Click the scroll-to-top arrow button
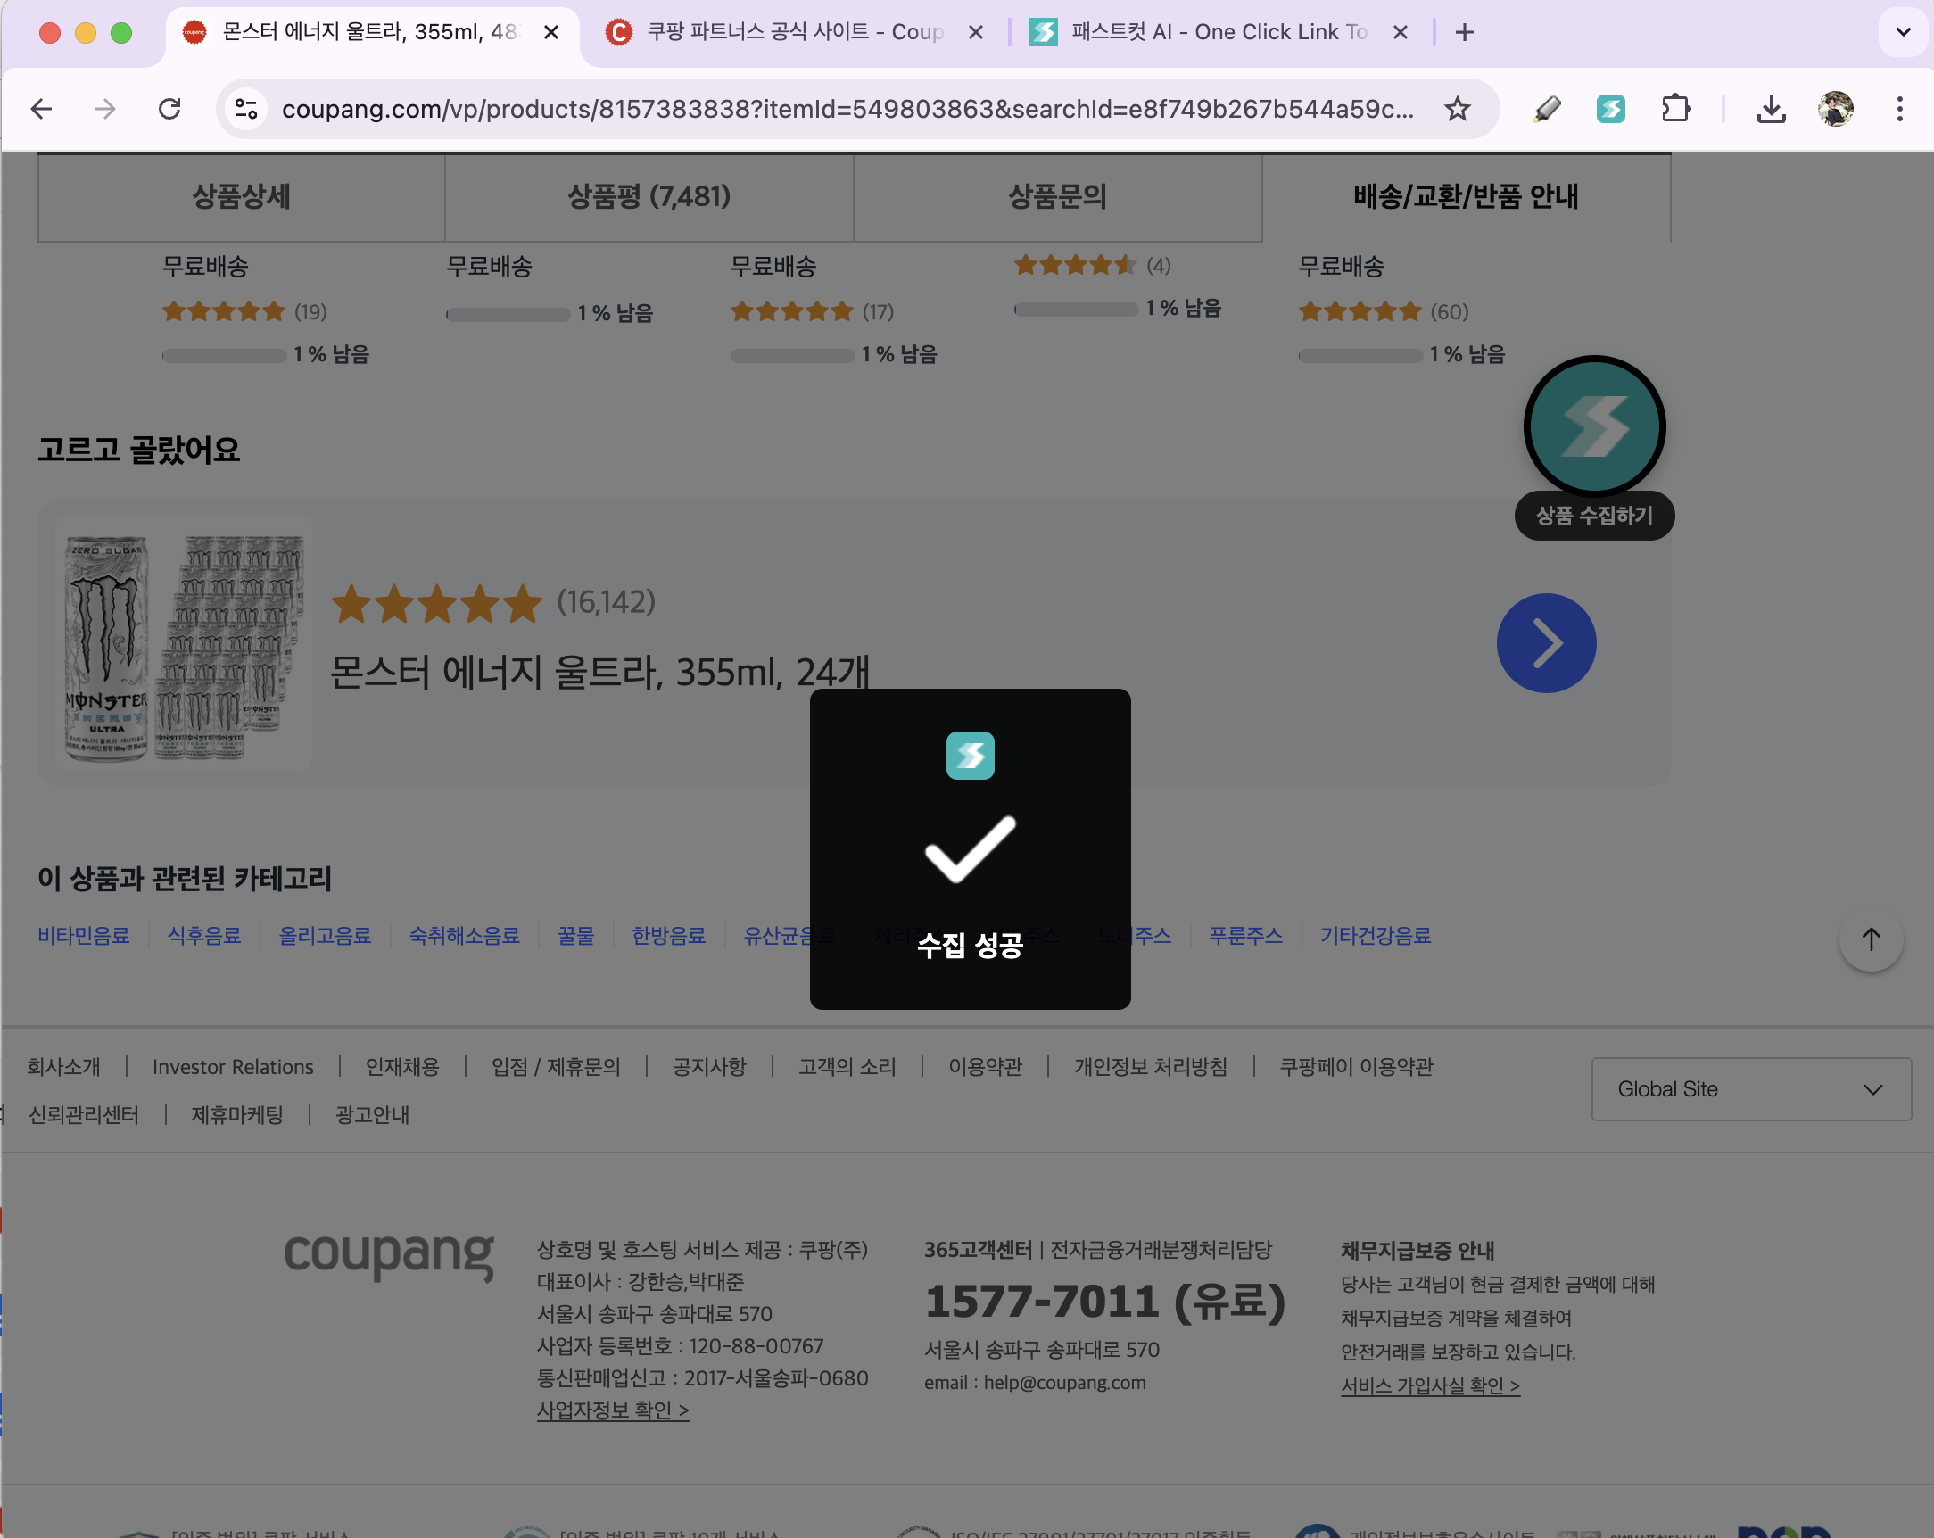 1872,939
